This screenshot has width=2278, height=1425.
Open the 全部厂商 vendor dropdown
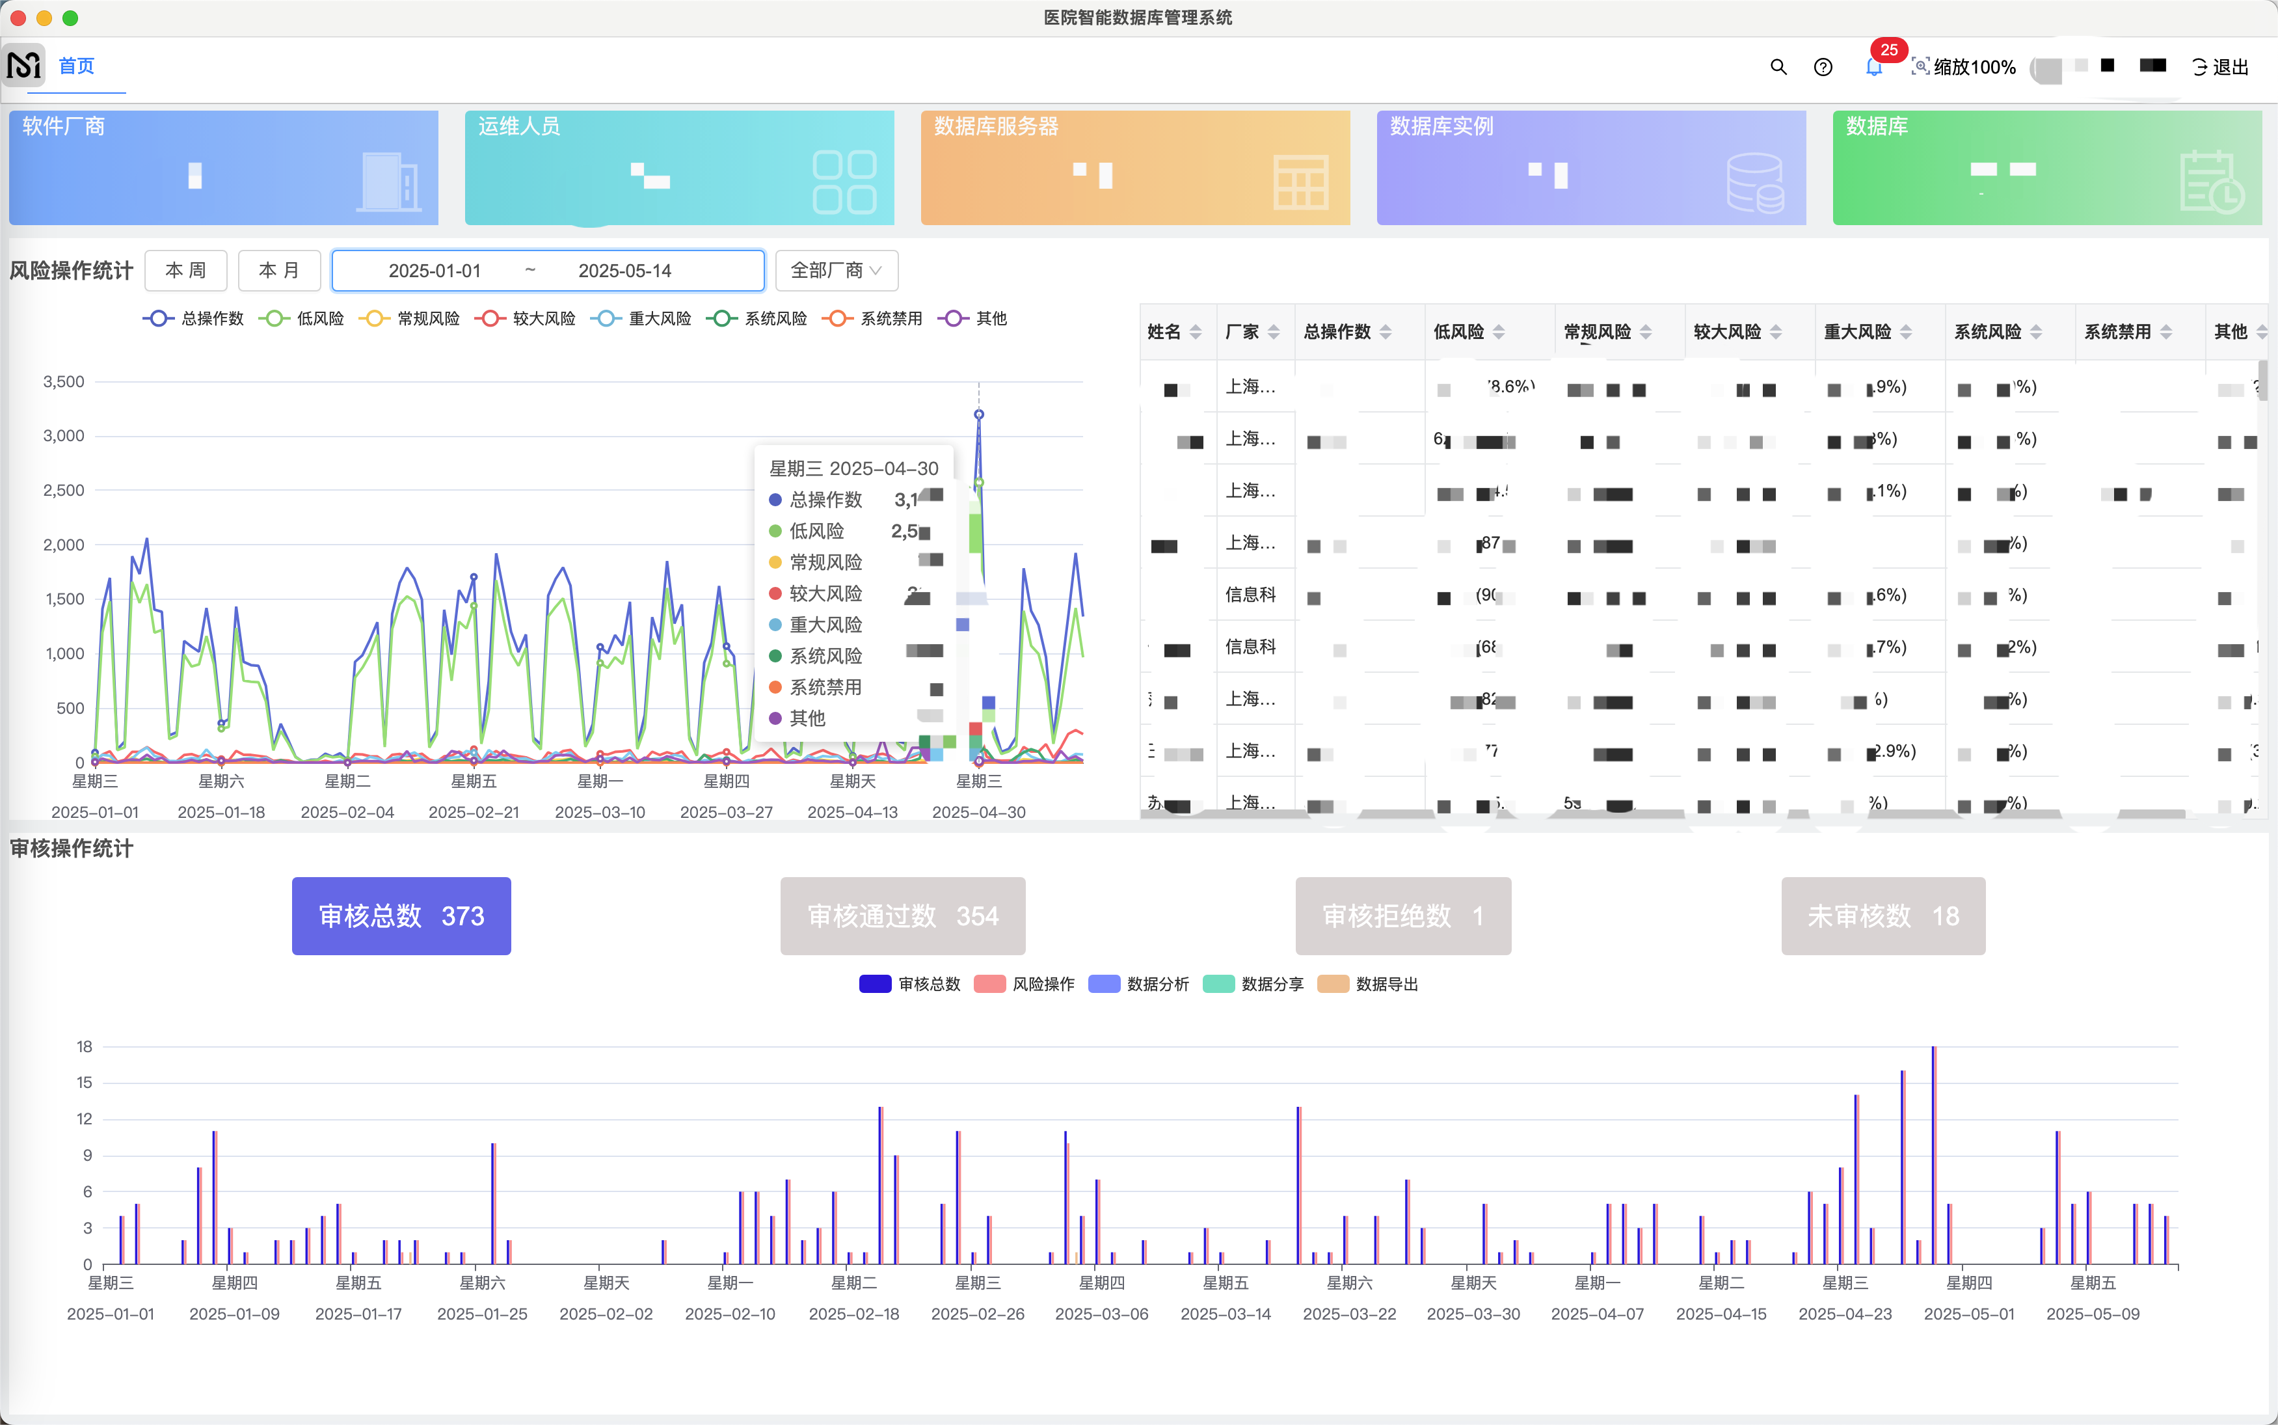(836, 271)
